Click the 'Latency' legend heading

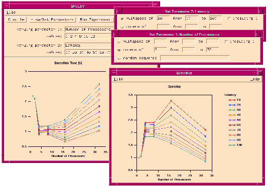pos(230,95)
